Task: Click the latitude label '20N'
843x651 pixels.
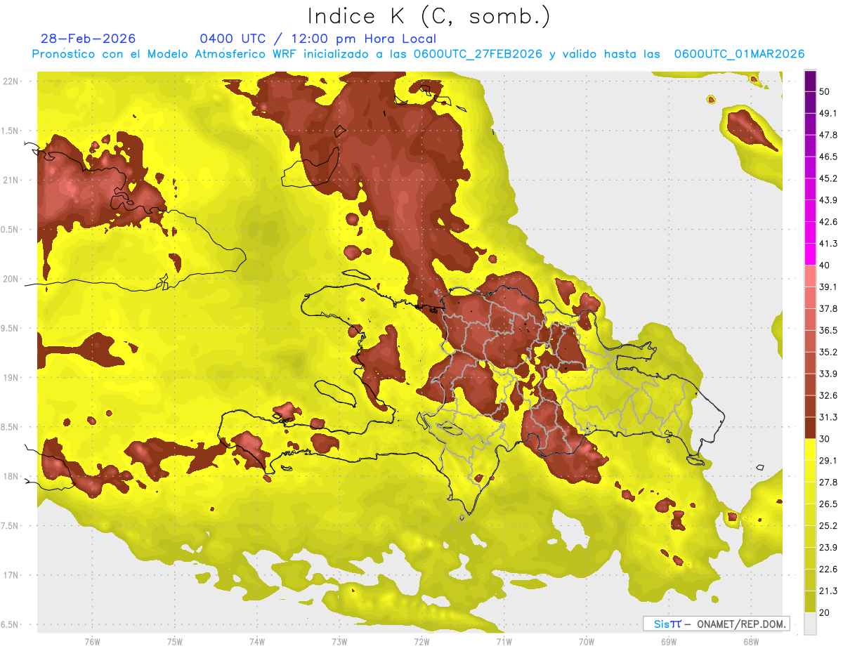Action: [x=12, y=279]
